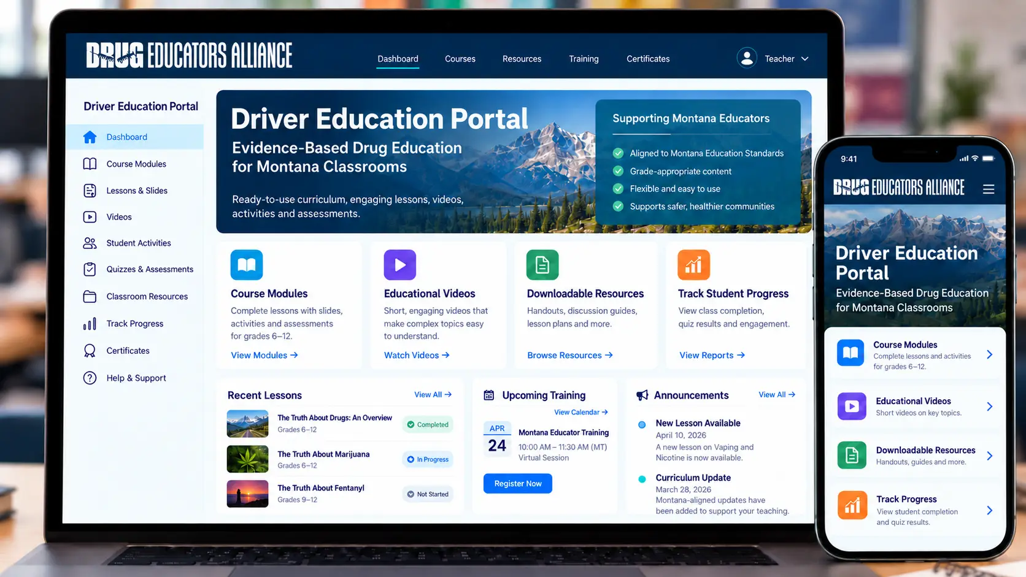
Task: Select the Dashboard top navigation tab
Action: [398, 59]
